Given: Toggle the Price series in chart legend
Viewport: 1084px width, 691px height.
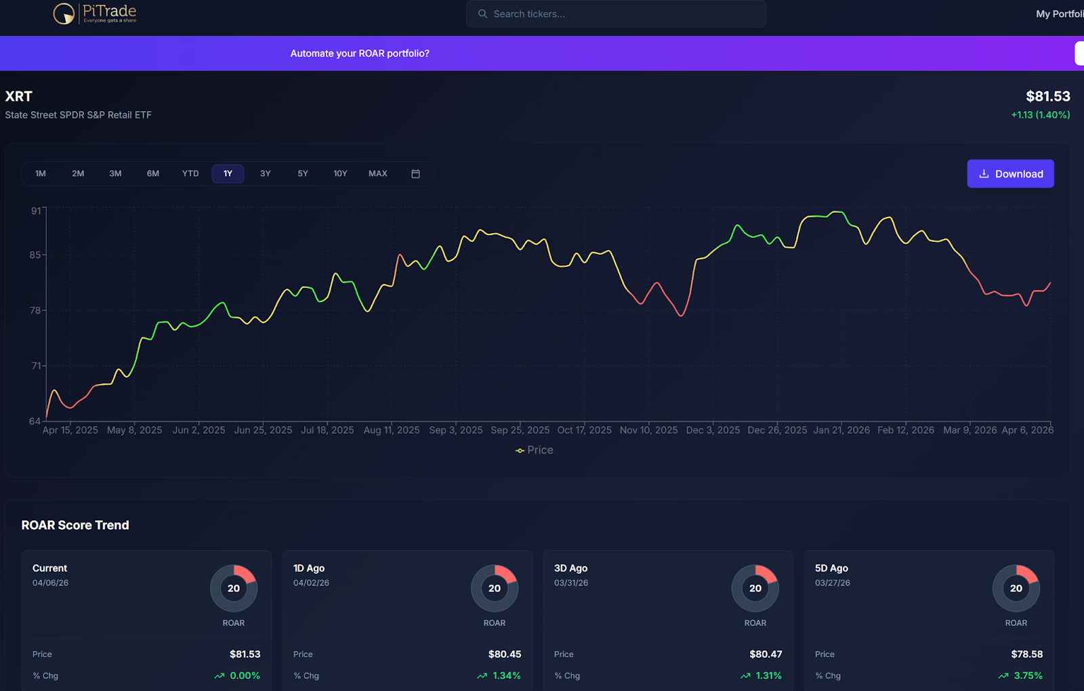Looking at the screenshot, I should pyautogui.click(x=534, y=451).
